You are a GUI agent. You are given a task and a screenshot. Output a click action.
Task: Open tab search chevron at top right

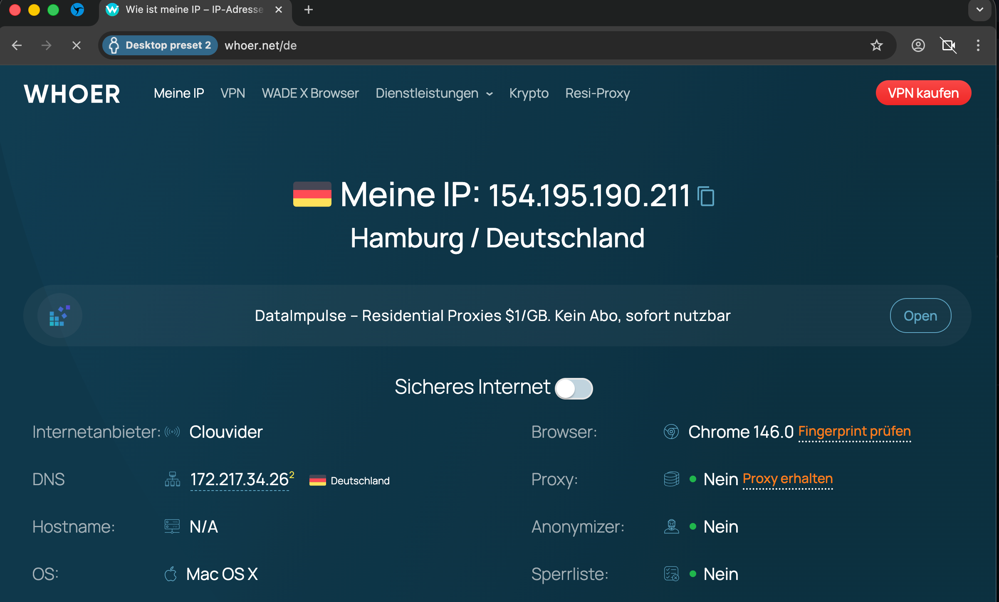coord(979,10)
